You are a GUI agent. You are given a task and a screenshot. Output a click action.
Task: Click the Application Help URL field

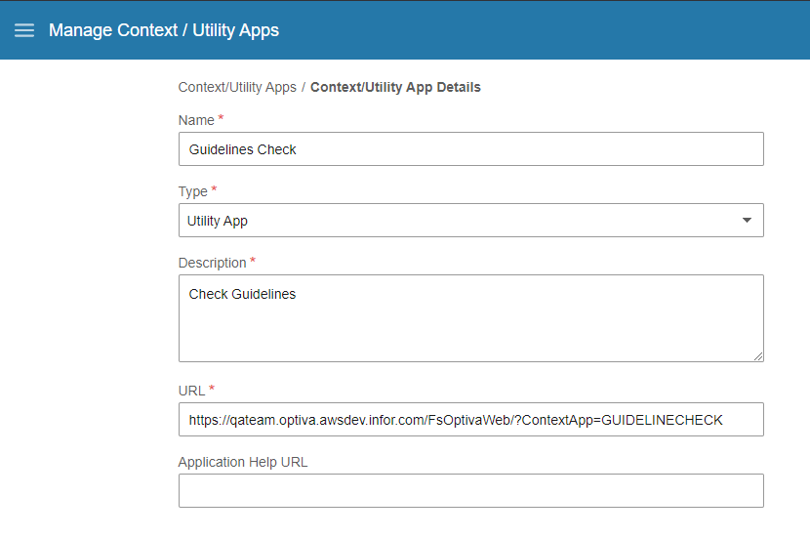point(471,491)
